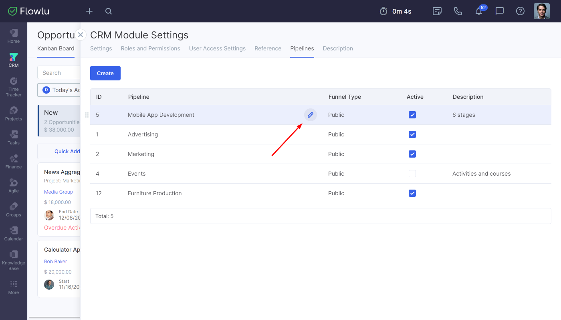561x320 pixels.
Task: Open the Media Group link
Action: [59, 192]
